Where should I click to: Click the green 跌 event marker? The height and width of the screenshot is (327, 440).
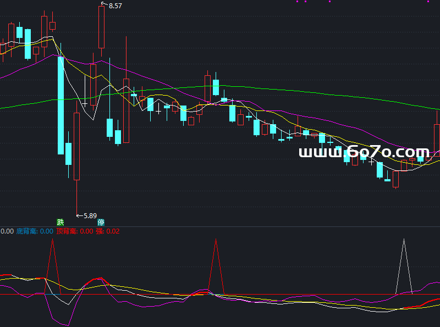click(x=61, y=222)
